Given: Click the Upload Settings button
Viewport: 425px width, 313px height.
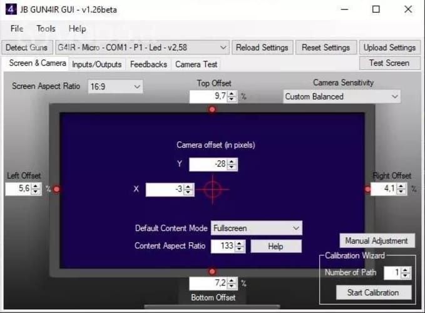Looking at the screenshot, I should point(389,48).
